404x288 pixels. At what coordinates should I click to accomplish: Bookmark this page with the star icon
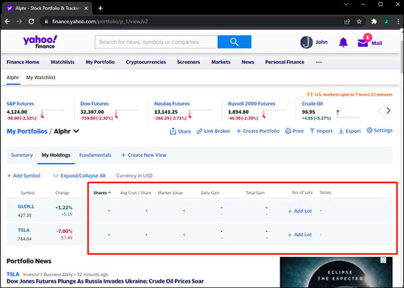359,22
